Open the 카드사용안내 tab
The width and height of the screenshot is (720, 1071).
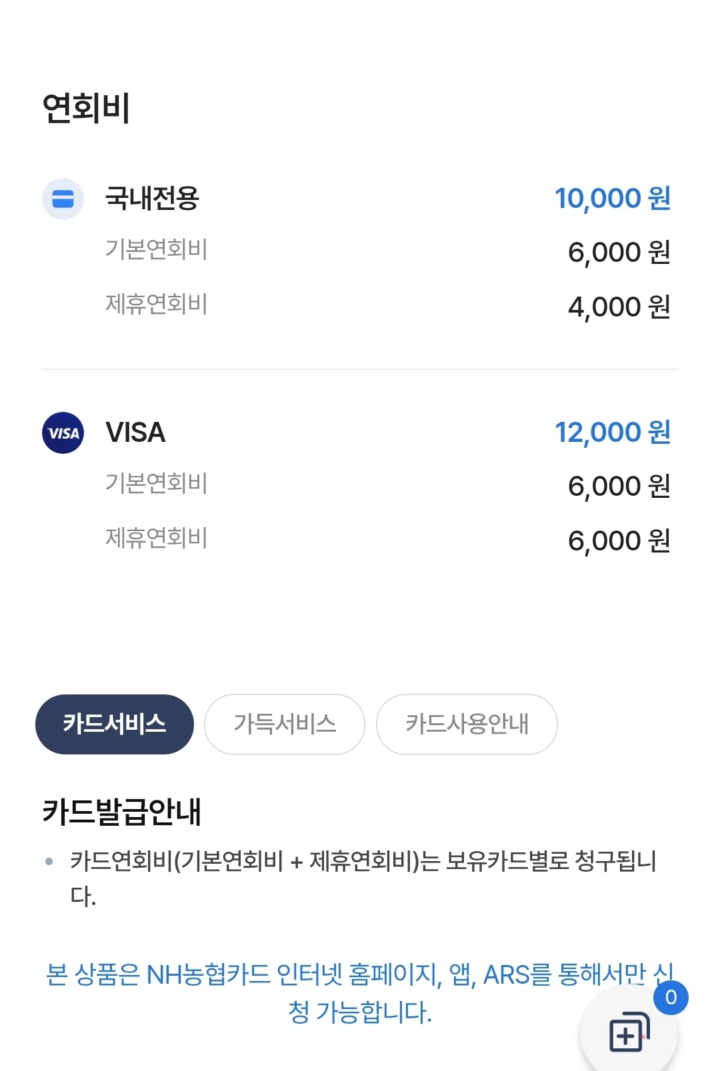(467, 724)
